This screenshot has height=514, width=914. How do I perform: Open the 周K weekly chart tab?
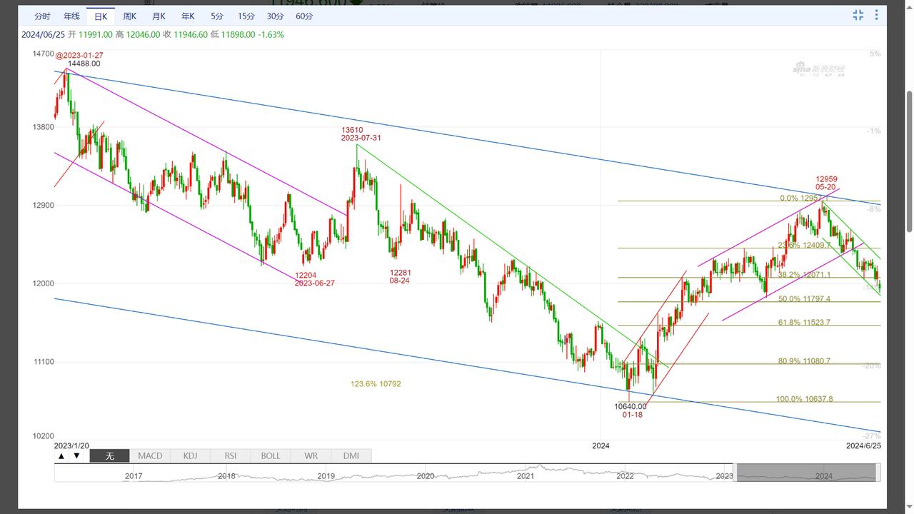tap(129, 16)
